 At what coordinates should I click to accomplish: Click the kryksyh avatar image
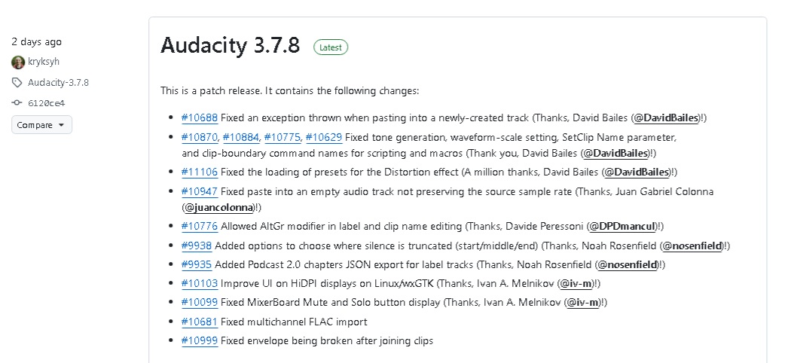[18, 62]
